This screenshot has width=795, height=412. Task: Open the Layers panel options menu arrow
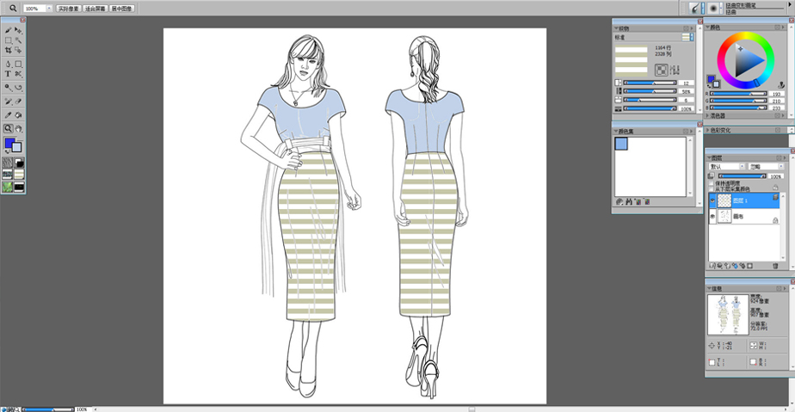(785, 158)
